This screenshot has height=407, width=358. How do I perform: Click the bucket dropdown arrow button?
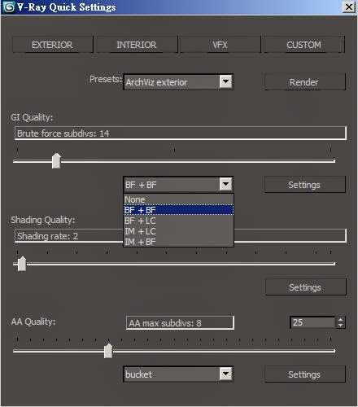tap(225, 374)
